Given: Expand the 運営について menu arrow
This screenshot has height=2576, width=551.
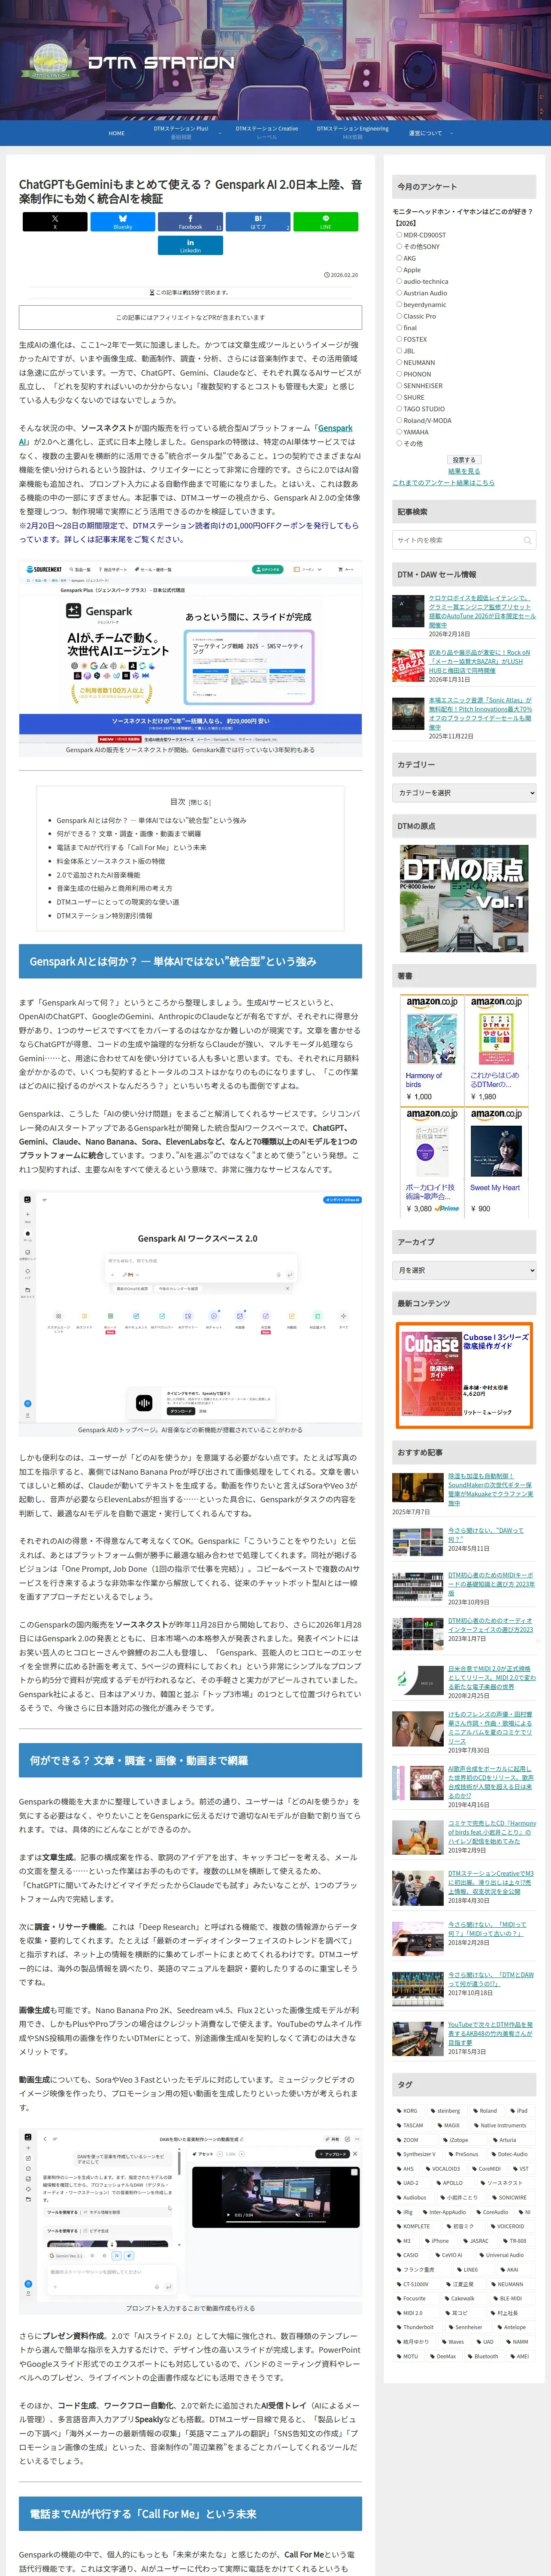Looking at the screenshot, I should coord(451,133).
